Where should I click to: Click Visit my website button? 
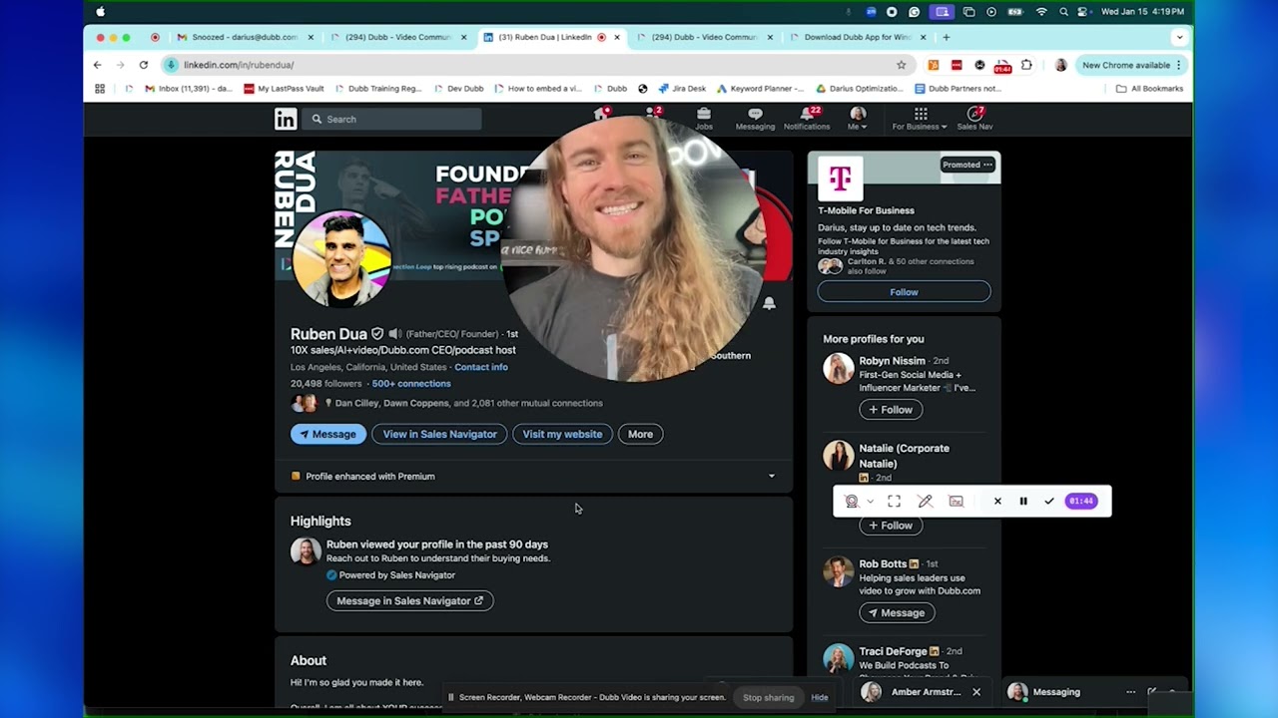(562, 434)
